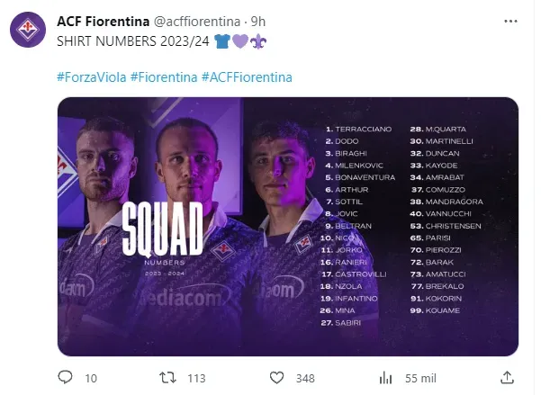Click the share upload icon
The width and height of the screenshot is (541, 395).
point(509,378)
